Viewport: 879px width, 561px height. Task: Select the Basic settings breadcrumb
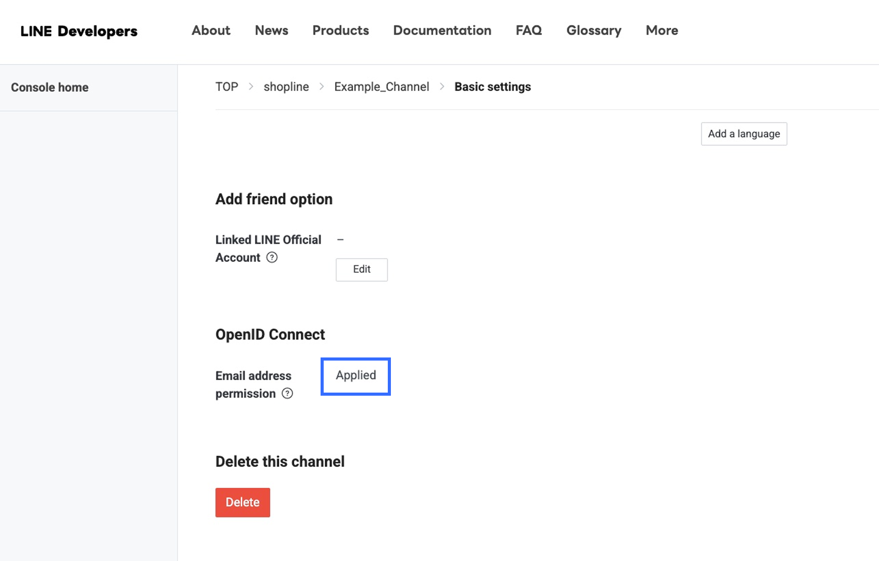click(x=492, y=87)
